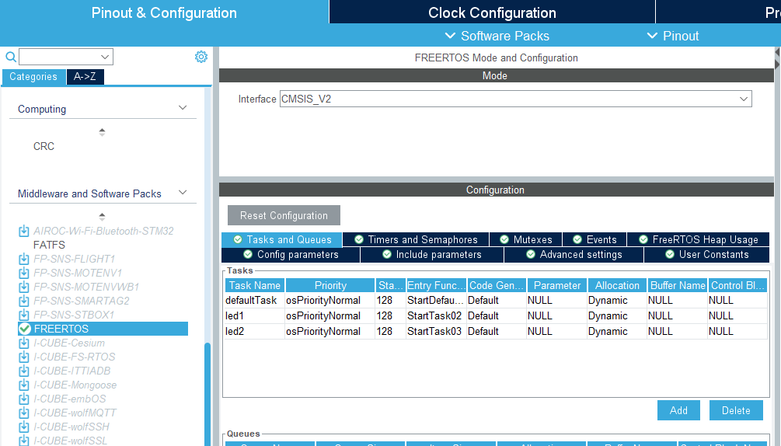This screenshot has width=781, height=446.
Task: Expand the Pinout menu
Action: 673,36
